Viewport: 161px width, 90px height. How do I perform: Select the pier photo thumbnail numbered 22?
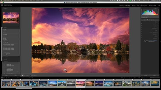coord(62,83)
